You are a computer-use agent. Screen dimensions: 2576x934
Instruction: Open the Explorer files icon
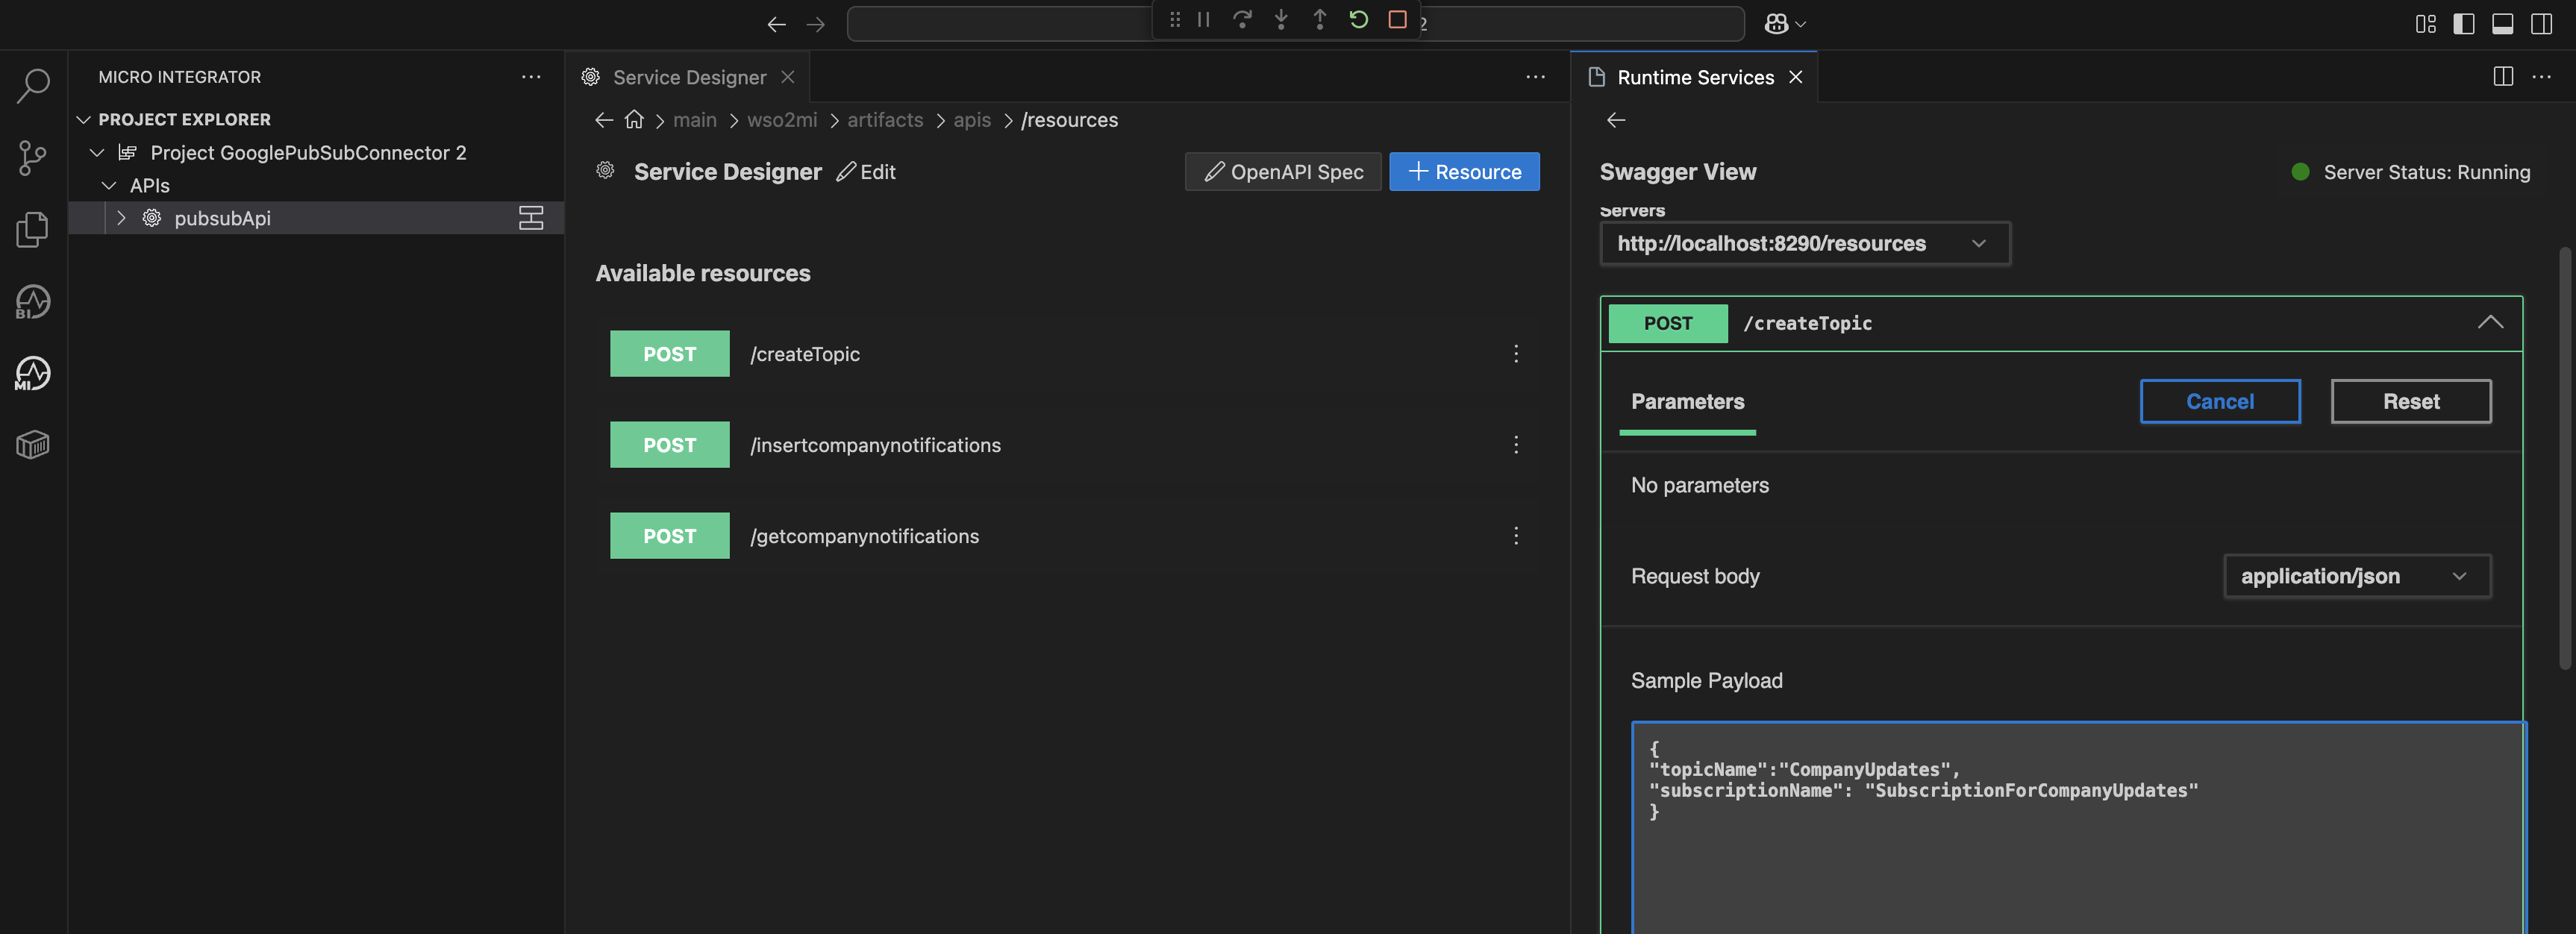[33, 229]
